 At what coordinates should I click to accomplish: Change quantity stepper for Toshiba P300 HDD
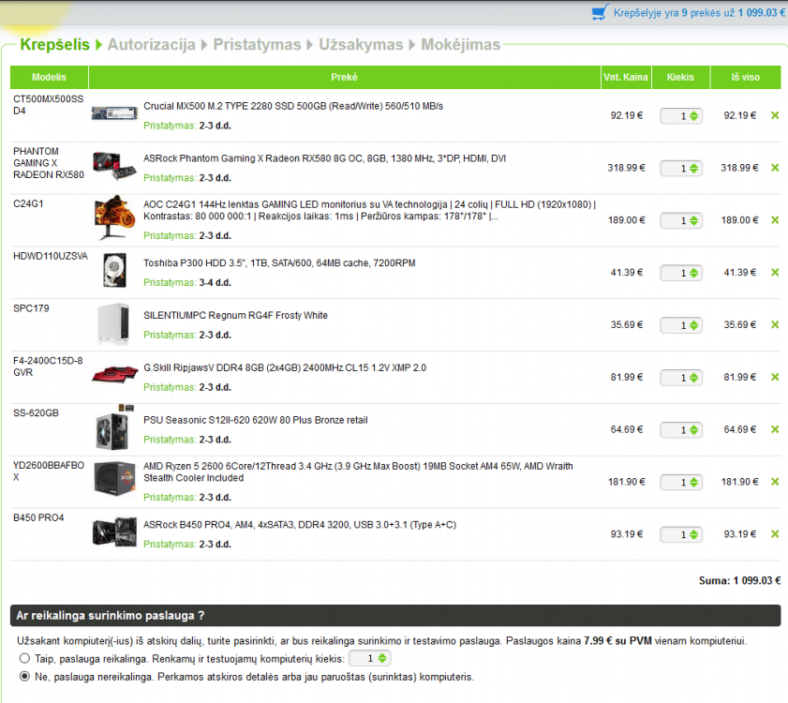693,273
